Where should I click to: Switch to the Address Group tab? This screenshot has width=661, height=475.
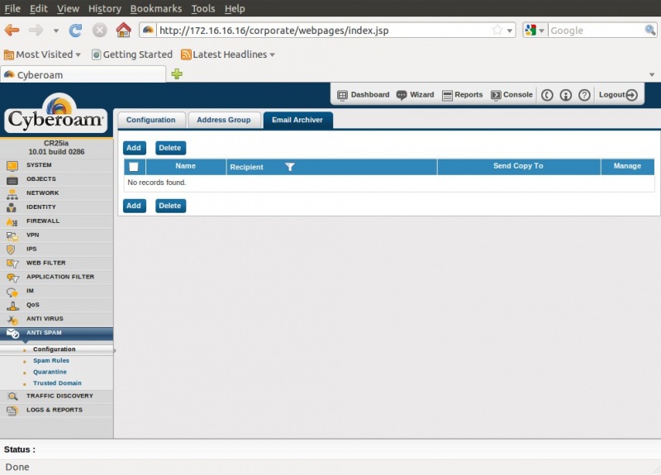click(223, 120)
